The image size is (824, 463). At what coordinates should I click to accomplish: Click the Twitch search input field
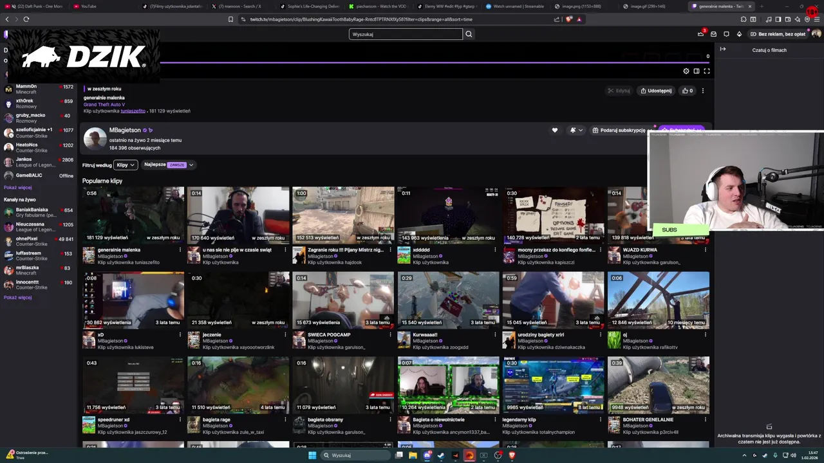[406, 34]
